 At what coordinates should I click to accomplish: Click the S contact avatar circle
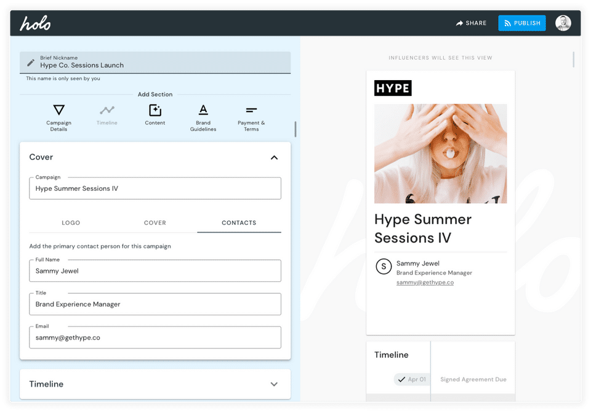coord(384,267)
